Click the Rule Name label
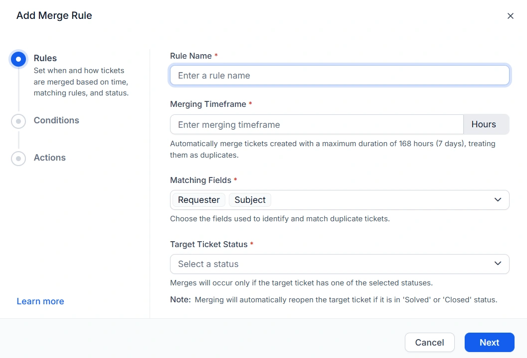527x358 pixels. click(x=191, y=56)
